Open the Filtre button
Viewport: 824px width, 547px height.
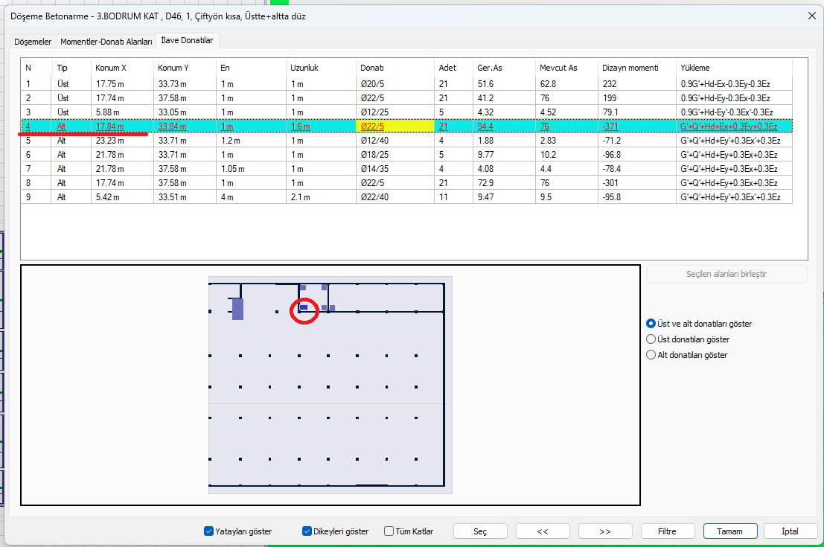click(x=668, y=531)
